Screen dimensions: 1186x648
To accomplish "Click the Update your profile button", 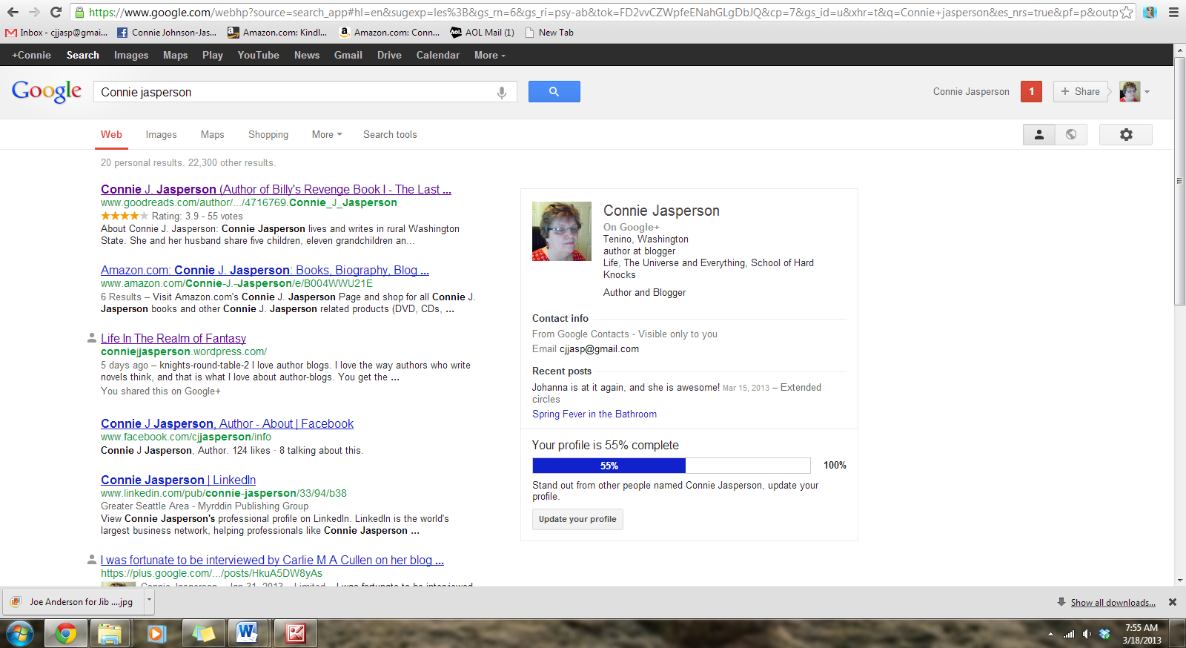I will tap(577, 519).
